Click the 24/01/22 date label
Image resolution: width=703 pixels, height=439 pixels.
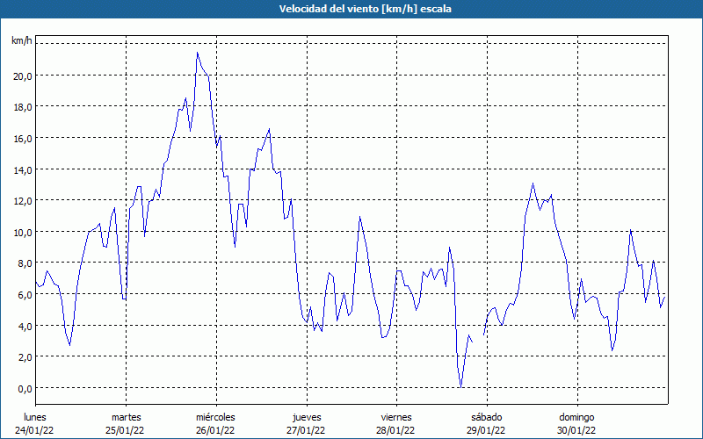[34, 430]
